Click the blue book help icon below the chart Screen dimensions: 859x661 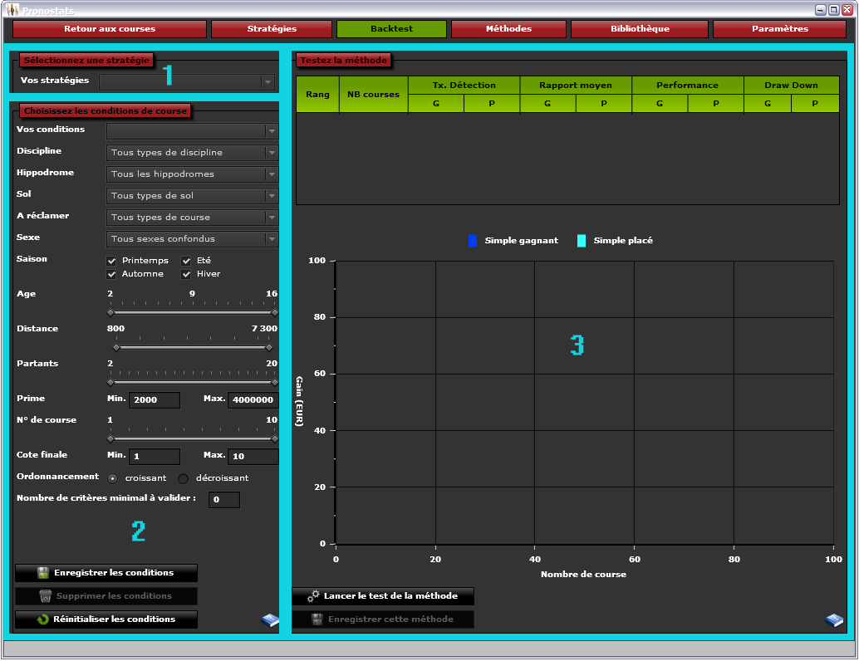click(834, 620)
